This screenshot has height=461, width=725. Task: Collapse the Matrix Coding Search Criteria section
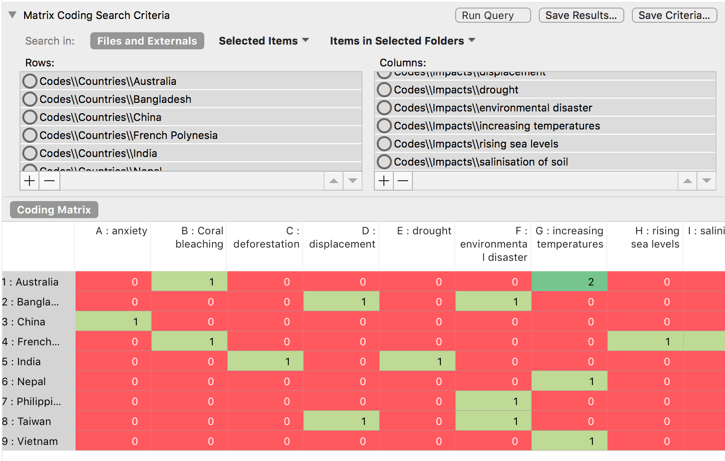coord(13,15)
